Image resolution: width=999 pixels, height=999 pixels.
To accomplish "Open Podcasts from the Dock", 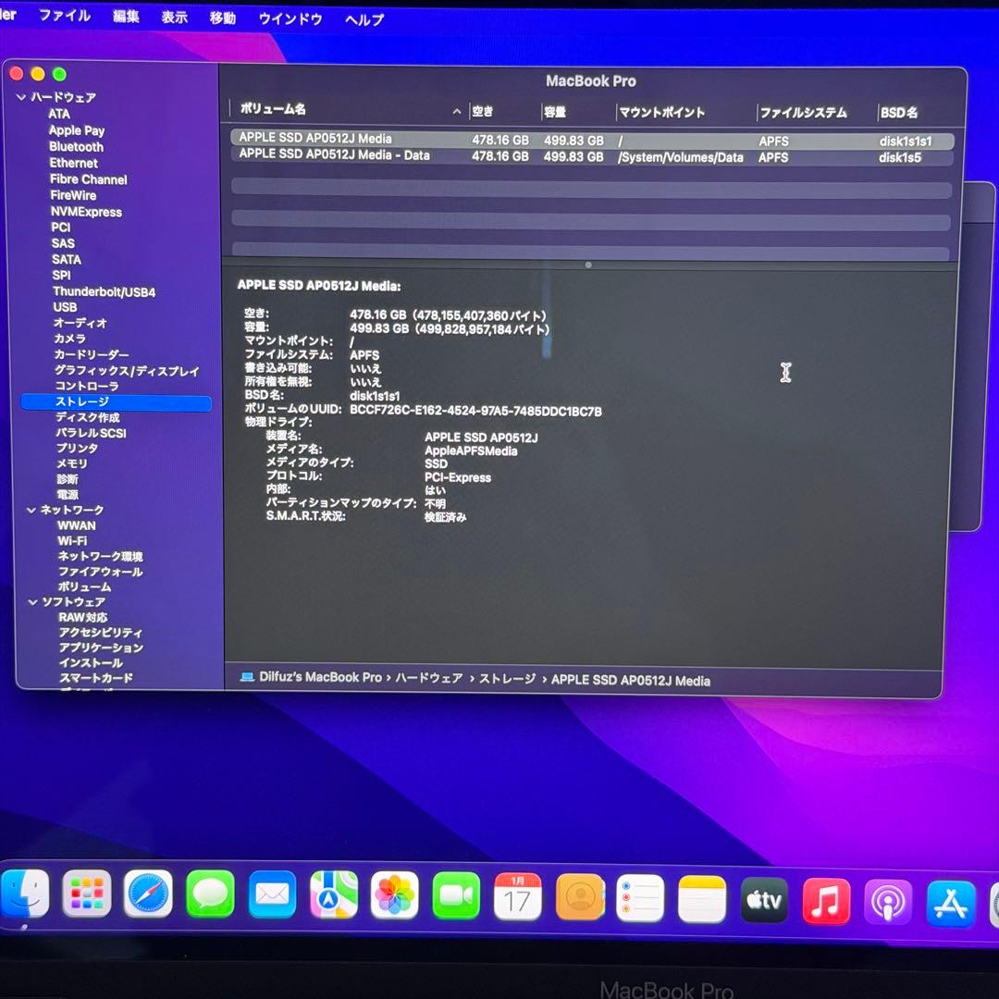I will tap(888, 897).
